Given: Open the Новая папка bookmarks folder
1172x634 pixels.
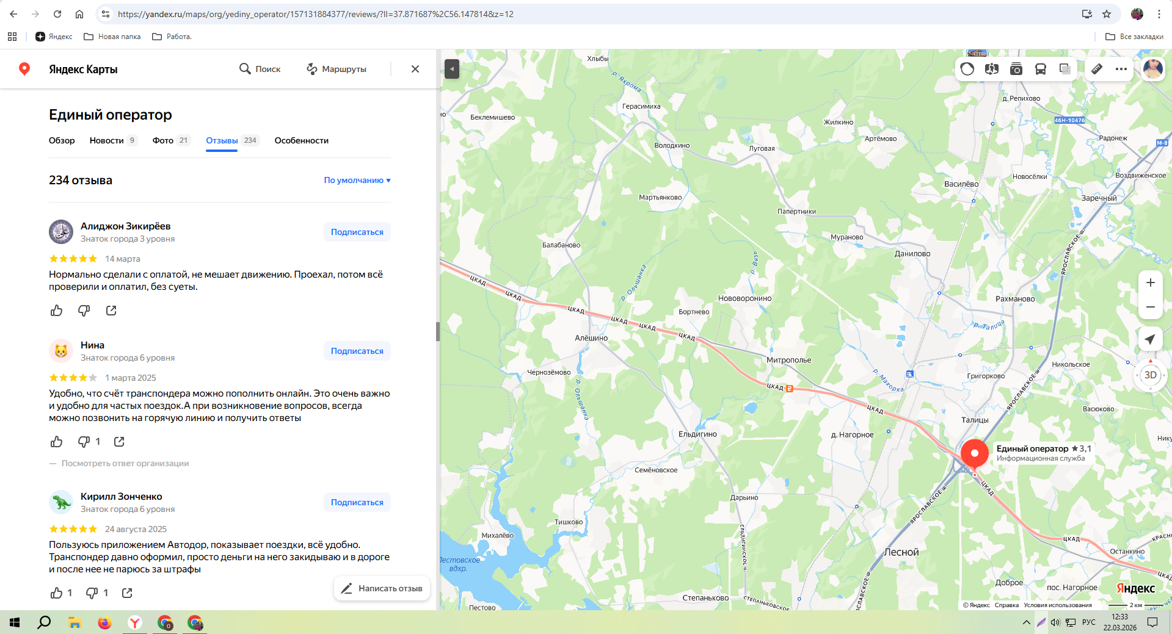Looking at the screenshot, I should (x=112, y=37).
